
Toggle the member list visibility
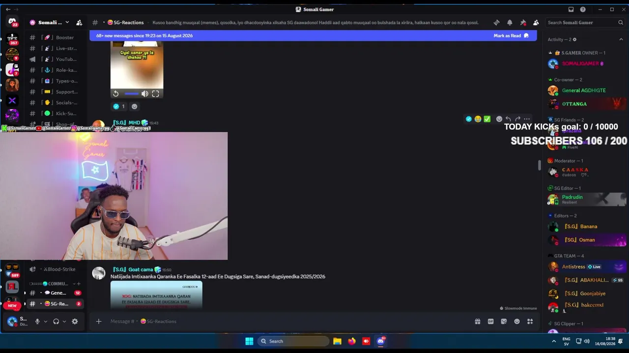[536, 23]
